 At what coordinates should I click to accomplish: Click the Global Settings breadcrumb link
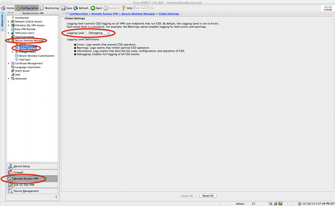pos(169,14)
